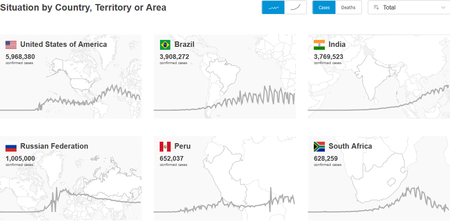This screenshot has height=223, width=450.
Task: Switch to daily wavy line chart view
Action: [273, 7]
